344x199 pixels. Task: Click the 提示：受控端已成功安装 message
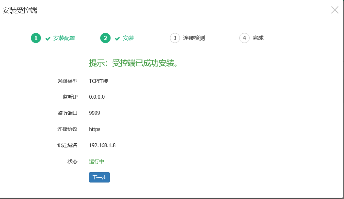(134, 63)
